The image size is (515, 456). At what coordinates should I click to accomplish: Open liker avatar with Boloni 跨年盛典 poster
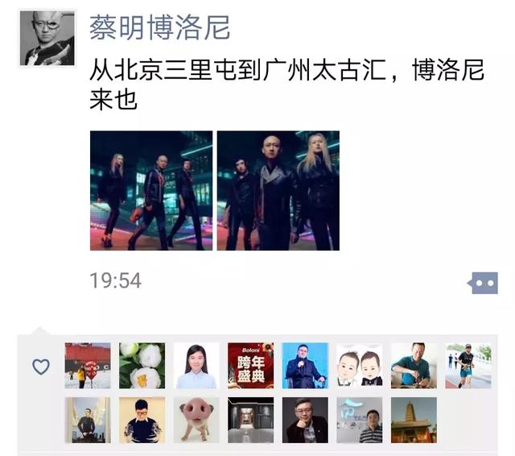coord(250,366)
